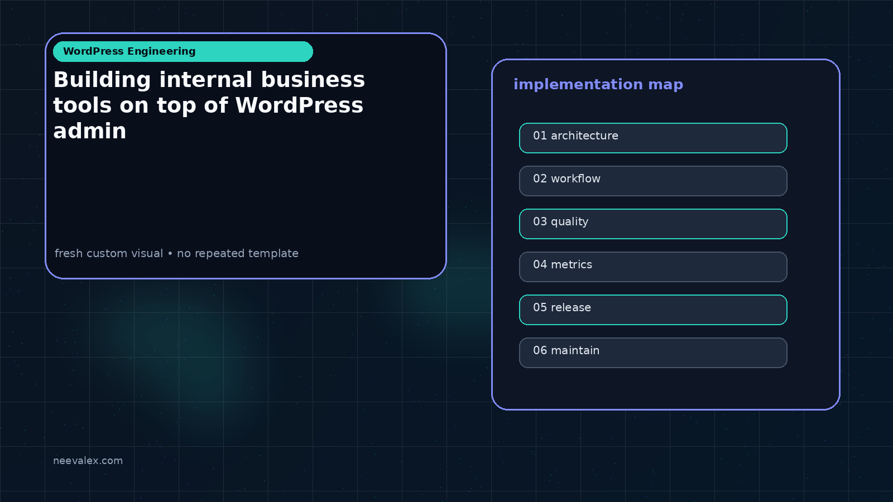Select the 02 workflow item
Screen dimensions: 893x502
click(653, 181)
